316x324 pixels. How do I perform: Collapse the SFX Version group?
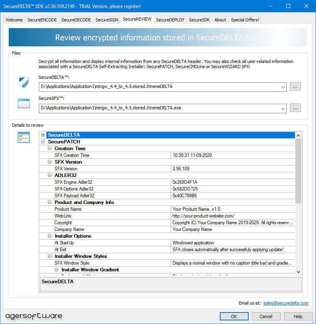[49, 162]
